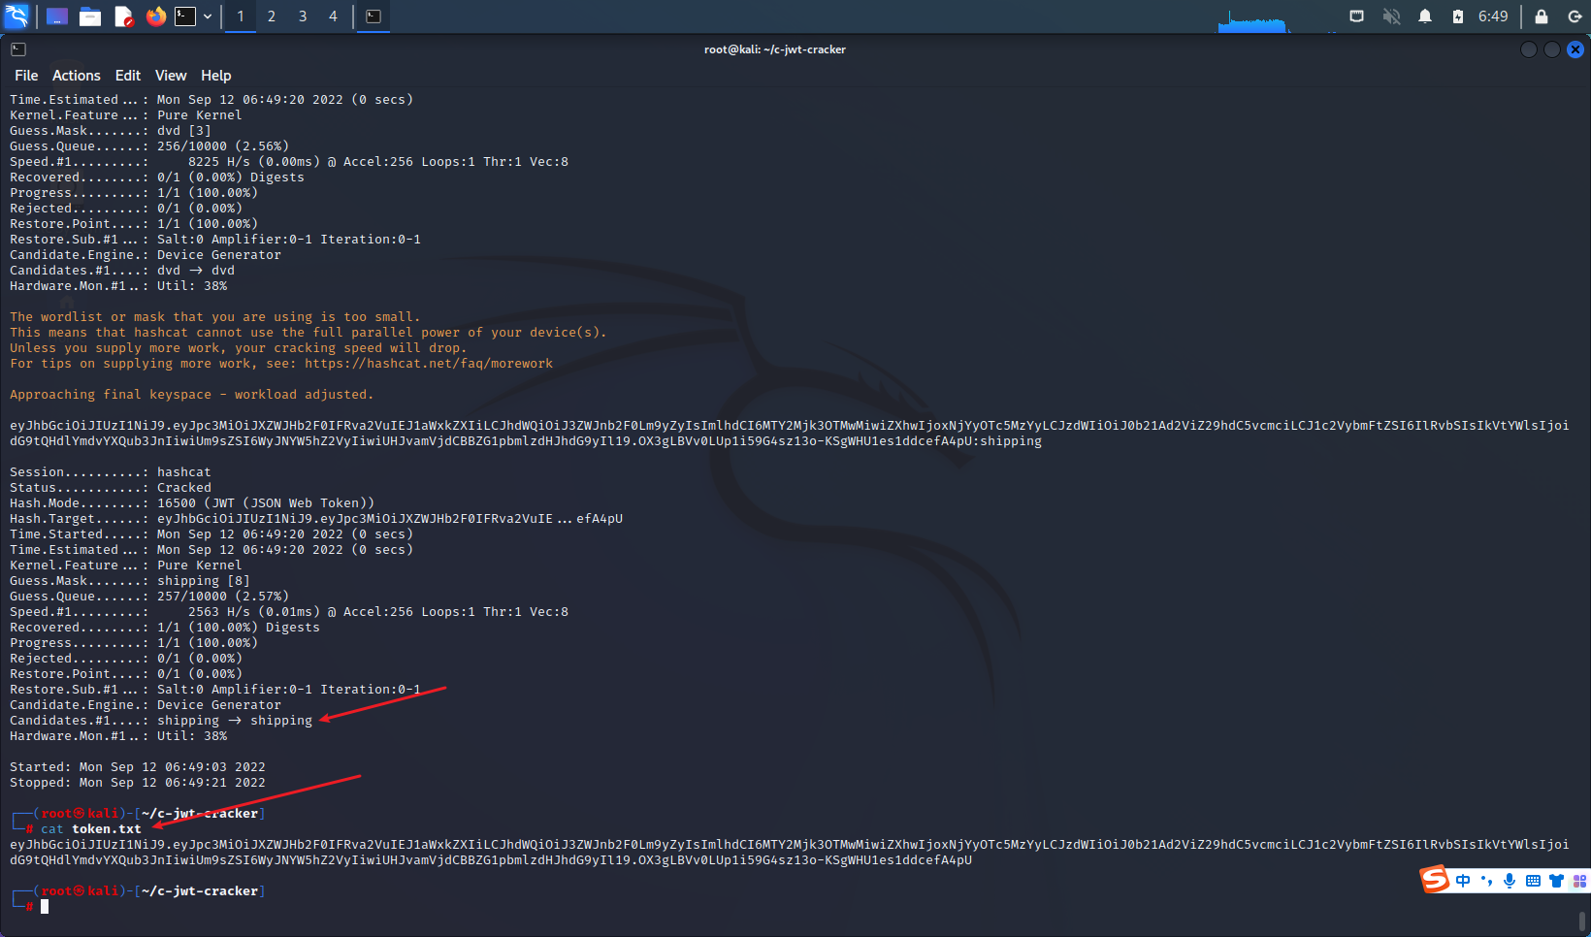
Task: Click the 'Candidates.#1....: shipping -> shipping' line
Action: tap(161, 721)
